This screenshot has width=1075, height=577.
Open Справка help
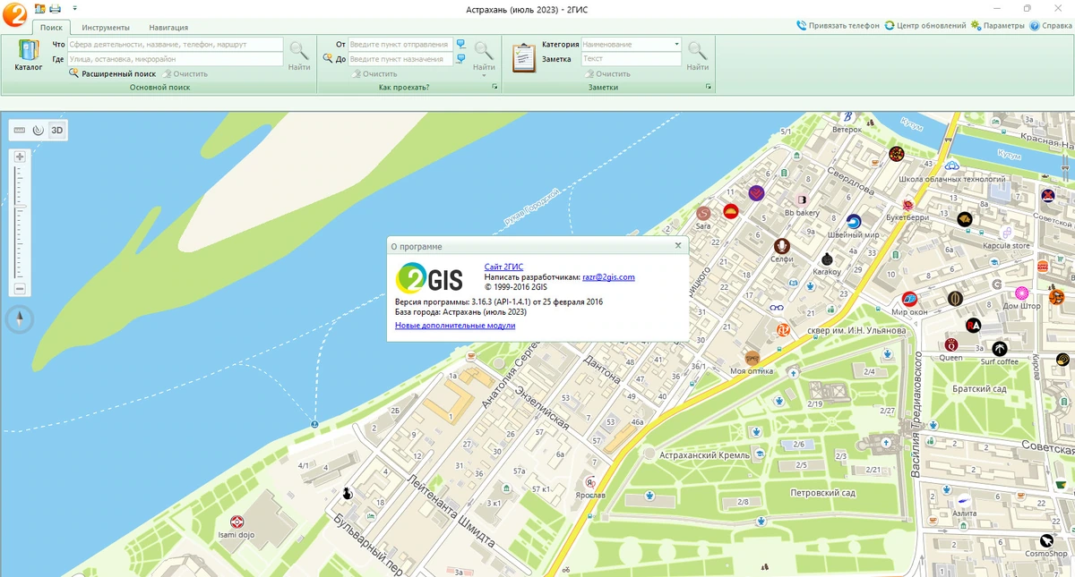[1050, 26]
